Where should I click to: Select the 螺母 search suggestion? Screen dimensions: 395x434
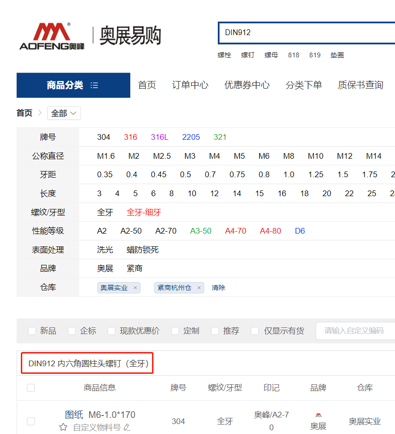pos(271,55)
